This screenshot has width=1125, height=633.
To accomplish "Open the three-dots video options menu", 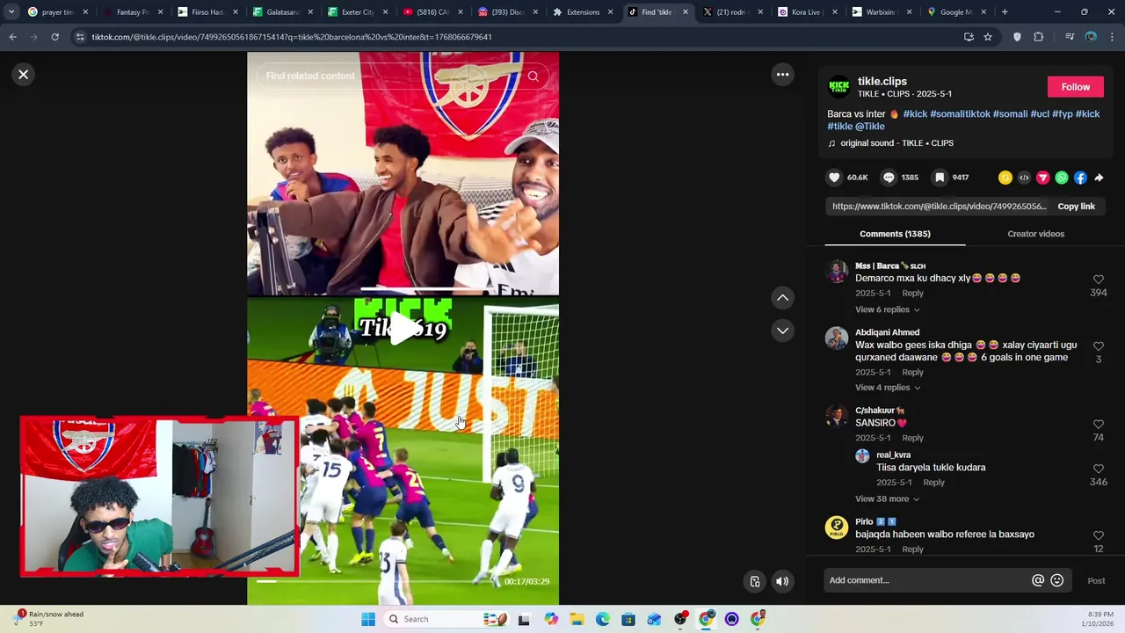I will (782, 75).
